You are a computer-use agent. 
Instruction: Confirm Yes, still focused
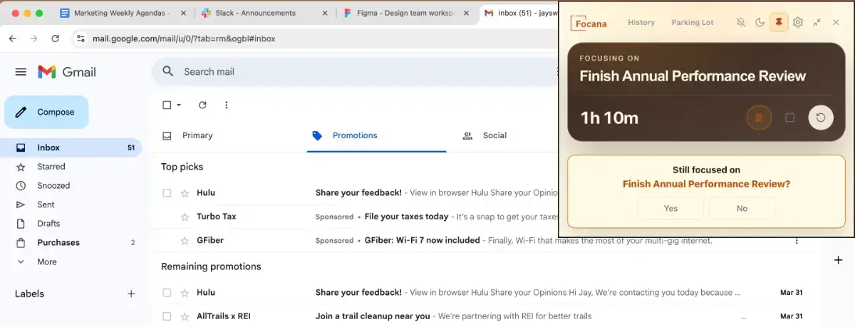670,209
